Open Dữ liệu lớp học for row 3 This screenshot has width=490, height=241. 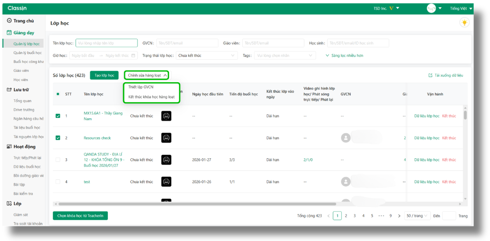tap(427, 160)
